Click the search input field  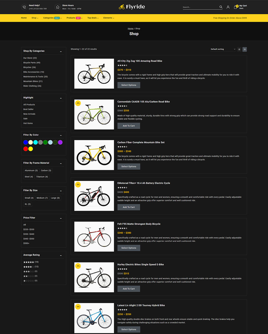(200, 7)
